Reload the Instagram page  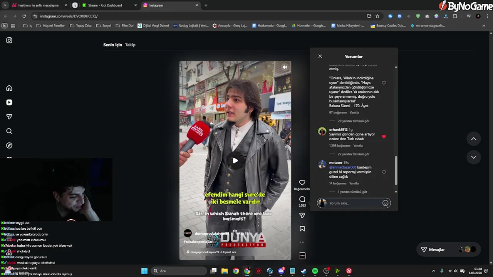click(24, 16)
